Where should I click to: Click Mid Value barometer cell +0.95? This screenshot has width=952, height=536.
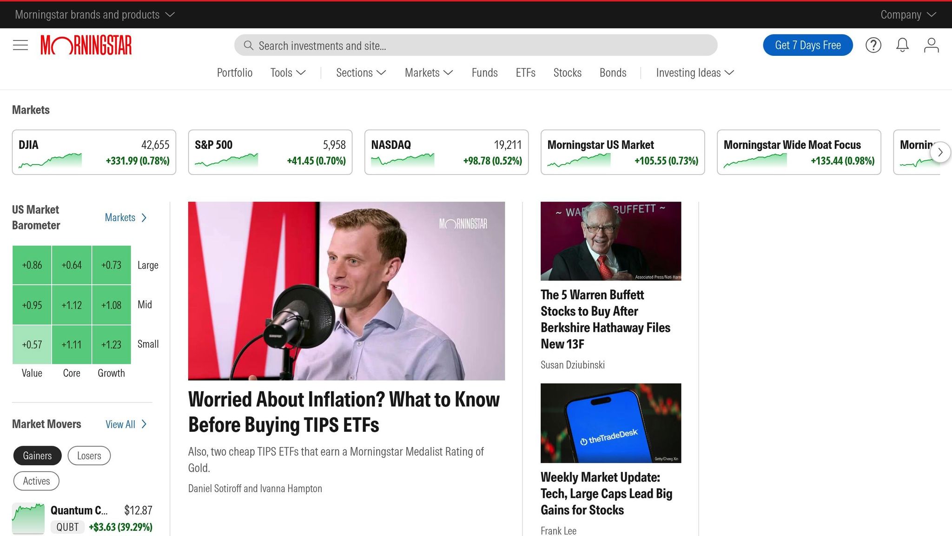point(32,305)
